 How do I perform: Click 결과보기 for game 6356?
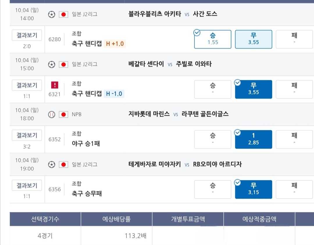(x=27, y=185)
